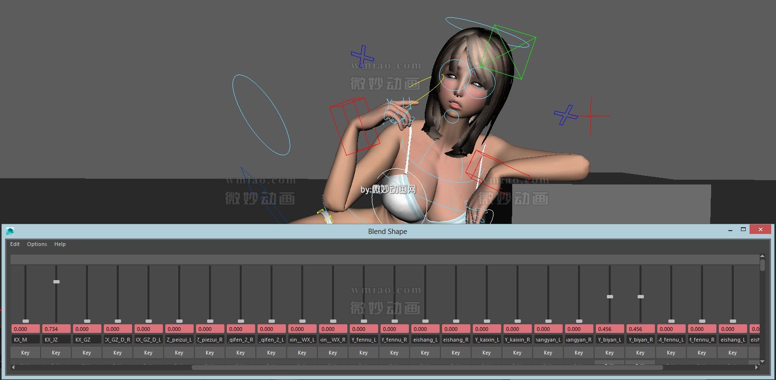Click the KX_GZ blend shape slider handle

[x=87, y=321]
